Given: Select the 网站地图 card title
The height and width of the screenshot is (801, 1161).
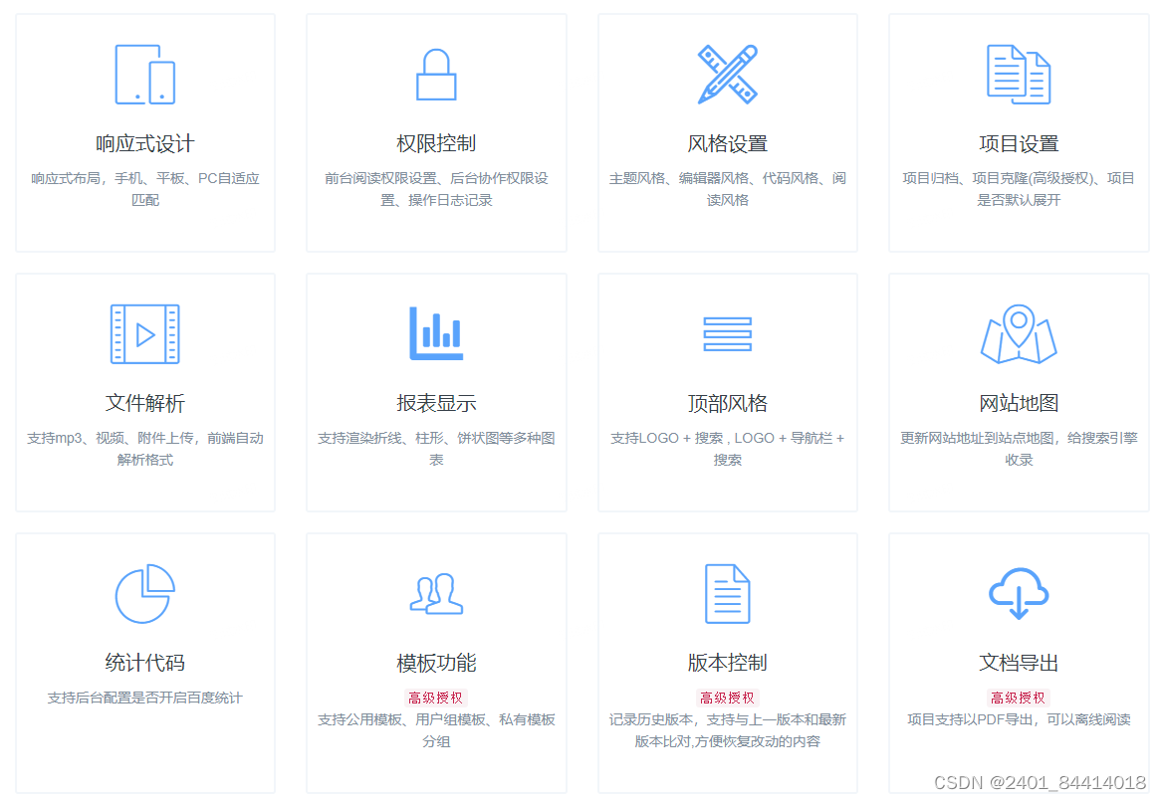Looking at the screenshot, I should coord(1018,402).
